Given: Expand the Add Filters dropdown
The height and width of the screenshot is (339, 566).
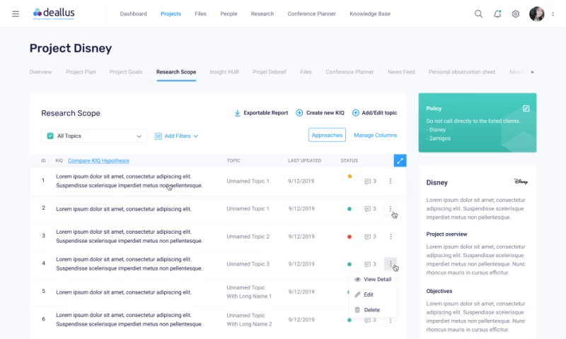Looking at the screenshot, I should pos(176,136).
